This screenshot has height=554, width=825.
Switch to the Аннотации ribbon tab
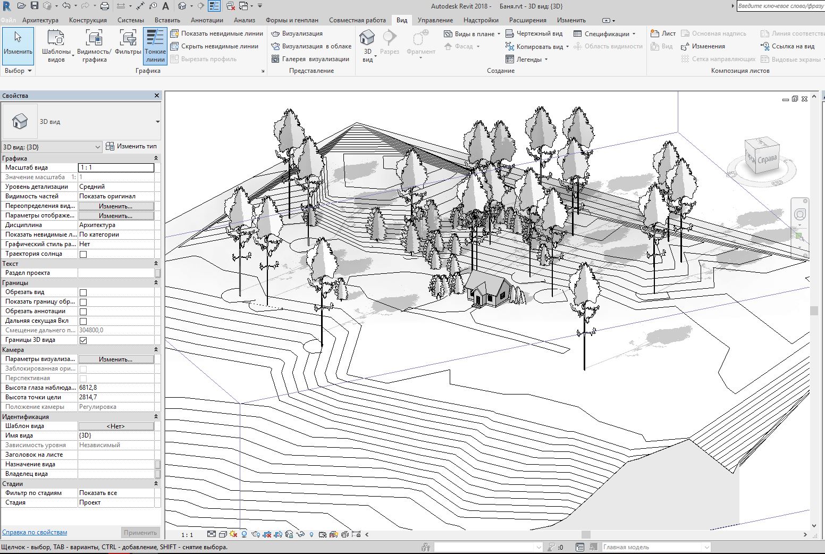tap(207, 20)
